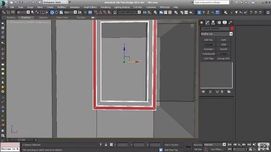This screenshot has width=271, height=152.
Task: Open the Workspace: Greck dropdown
Action: pos(55,2)
